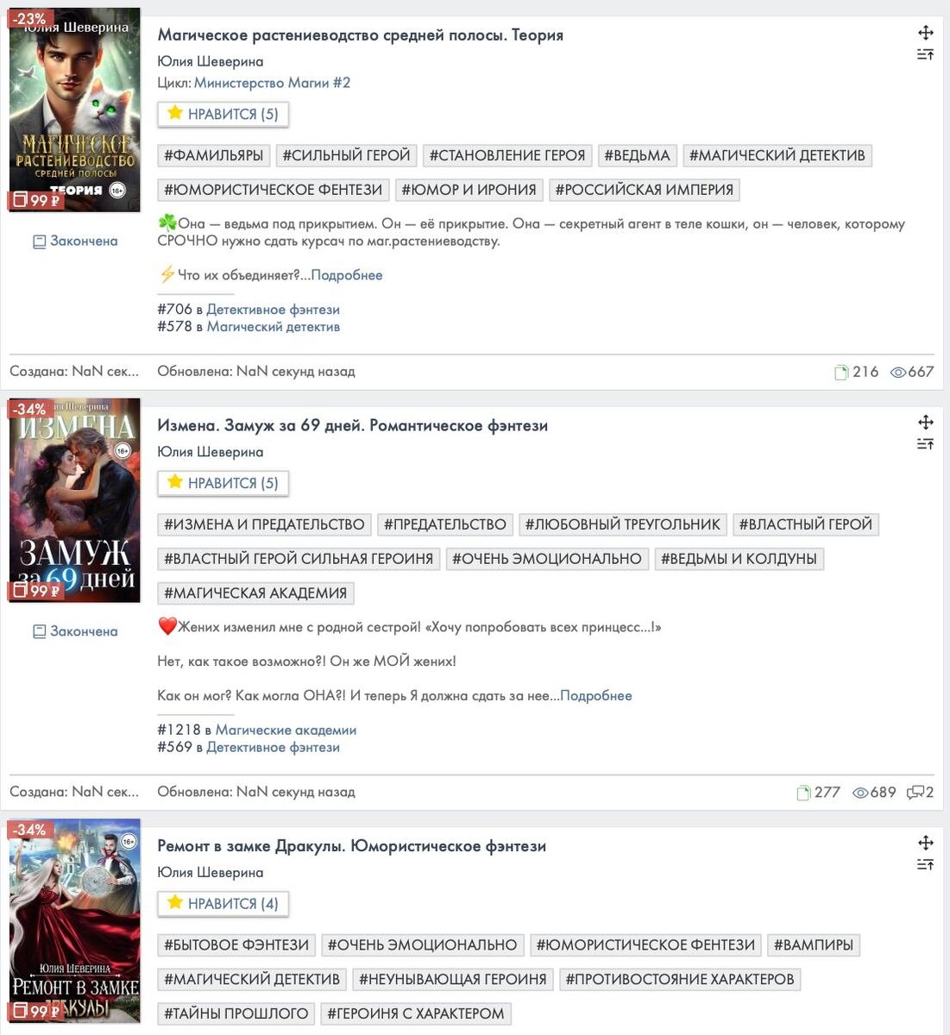
Task: Select tag #ГЕРОИНЯ С ХАРАКТЕРОМ
Action: [415, 1013]
